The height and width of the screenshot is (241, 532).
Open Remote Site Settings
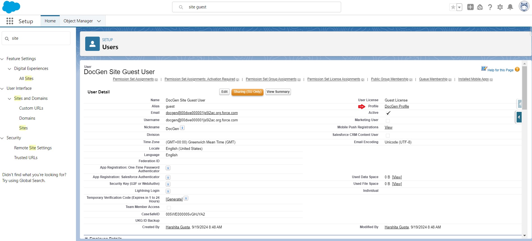pos(33,148)
